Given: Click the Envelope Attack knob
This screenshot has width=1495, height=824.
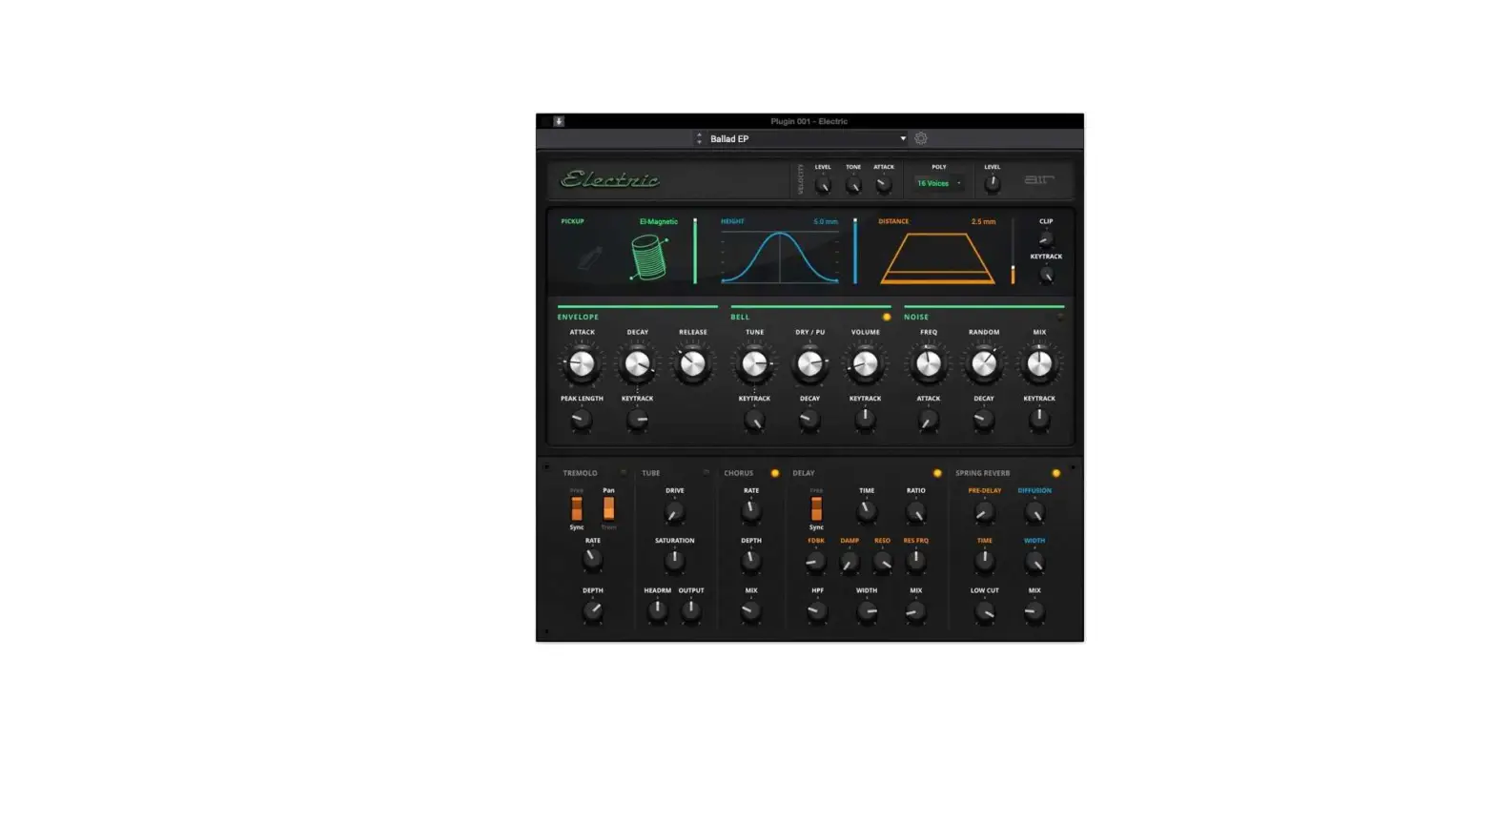Looking at the screenshot, I should (x=582, y=363).
